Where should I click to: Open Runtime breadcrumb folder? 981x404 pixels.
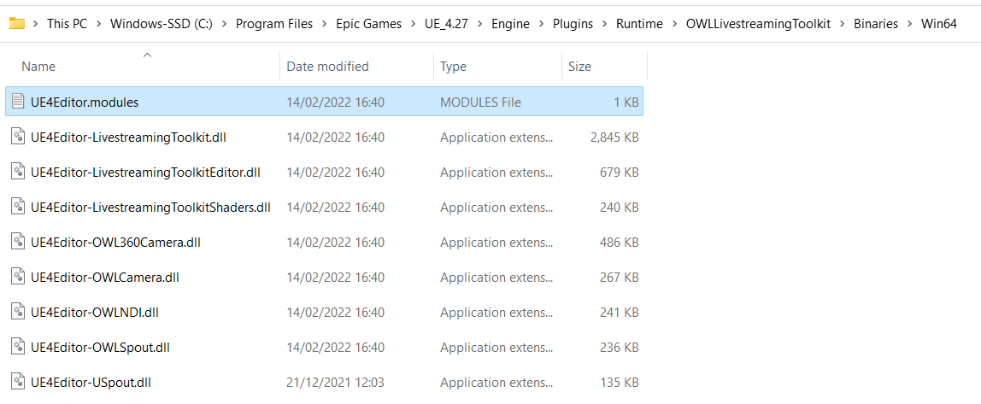pos(639,24)
